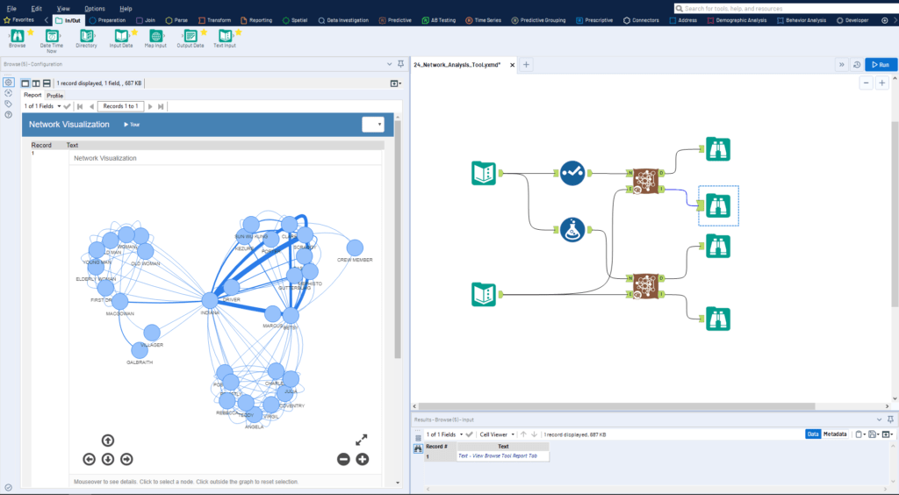Select the Browse tool in the palette
The image size is (899, 495).
(17, 36)
